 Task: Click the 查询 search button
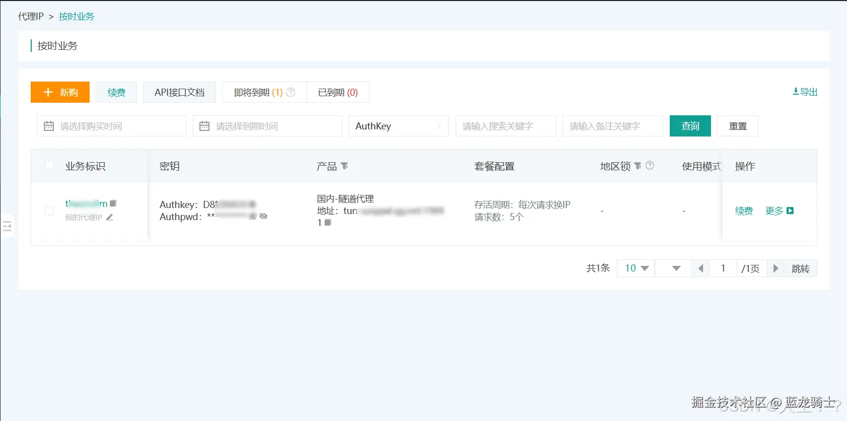point(690,126)
